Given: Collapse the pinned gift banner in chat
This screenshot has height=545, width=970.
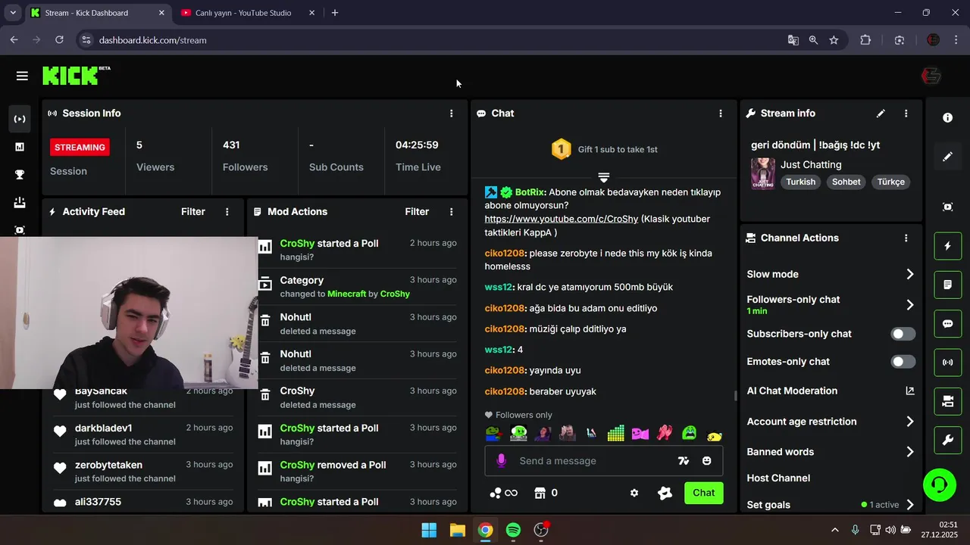Looking at the screenshot, I should pyautogui.click(x=604, y=177).
